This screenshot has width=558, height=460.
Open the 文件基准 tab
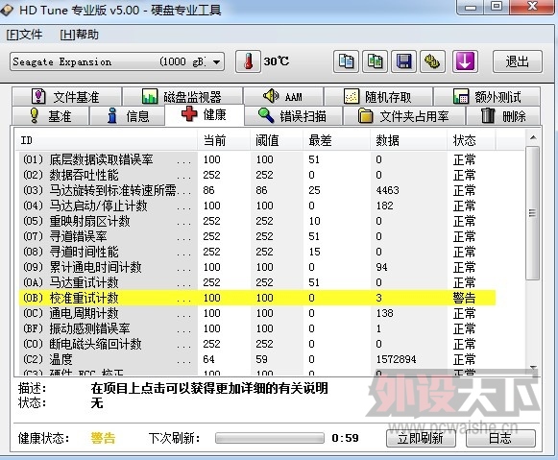click(x=66, y=96)
